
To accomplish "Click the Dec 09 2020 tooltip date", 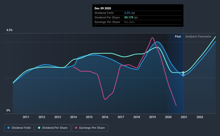I will (103, 8).
